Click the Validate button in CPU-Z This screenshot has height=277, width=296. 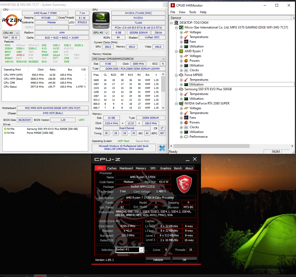tap(158, 260)
